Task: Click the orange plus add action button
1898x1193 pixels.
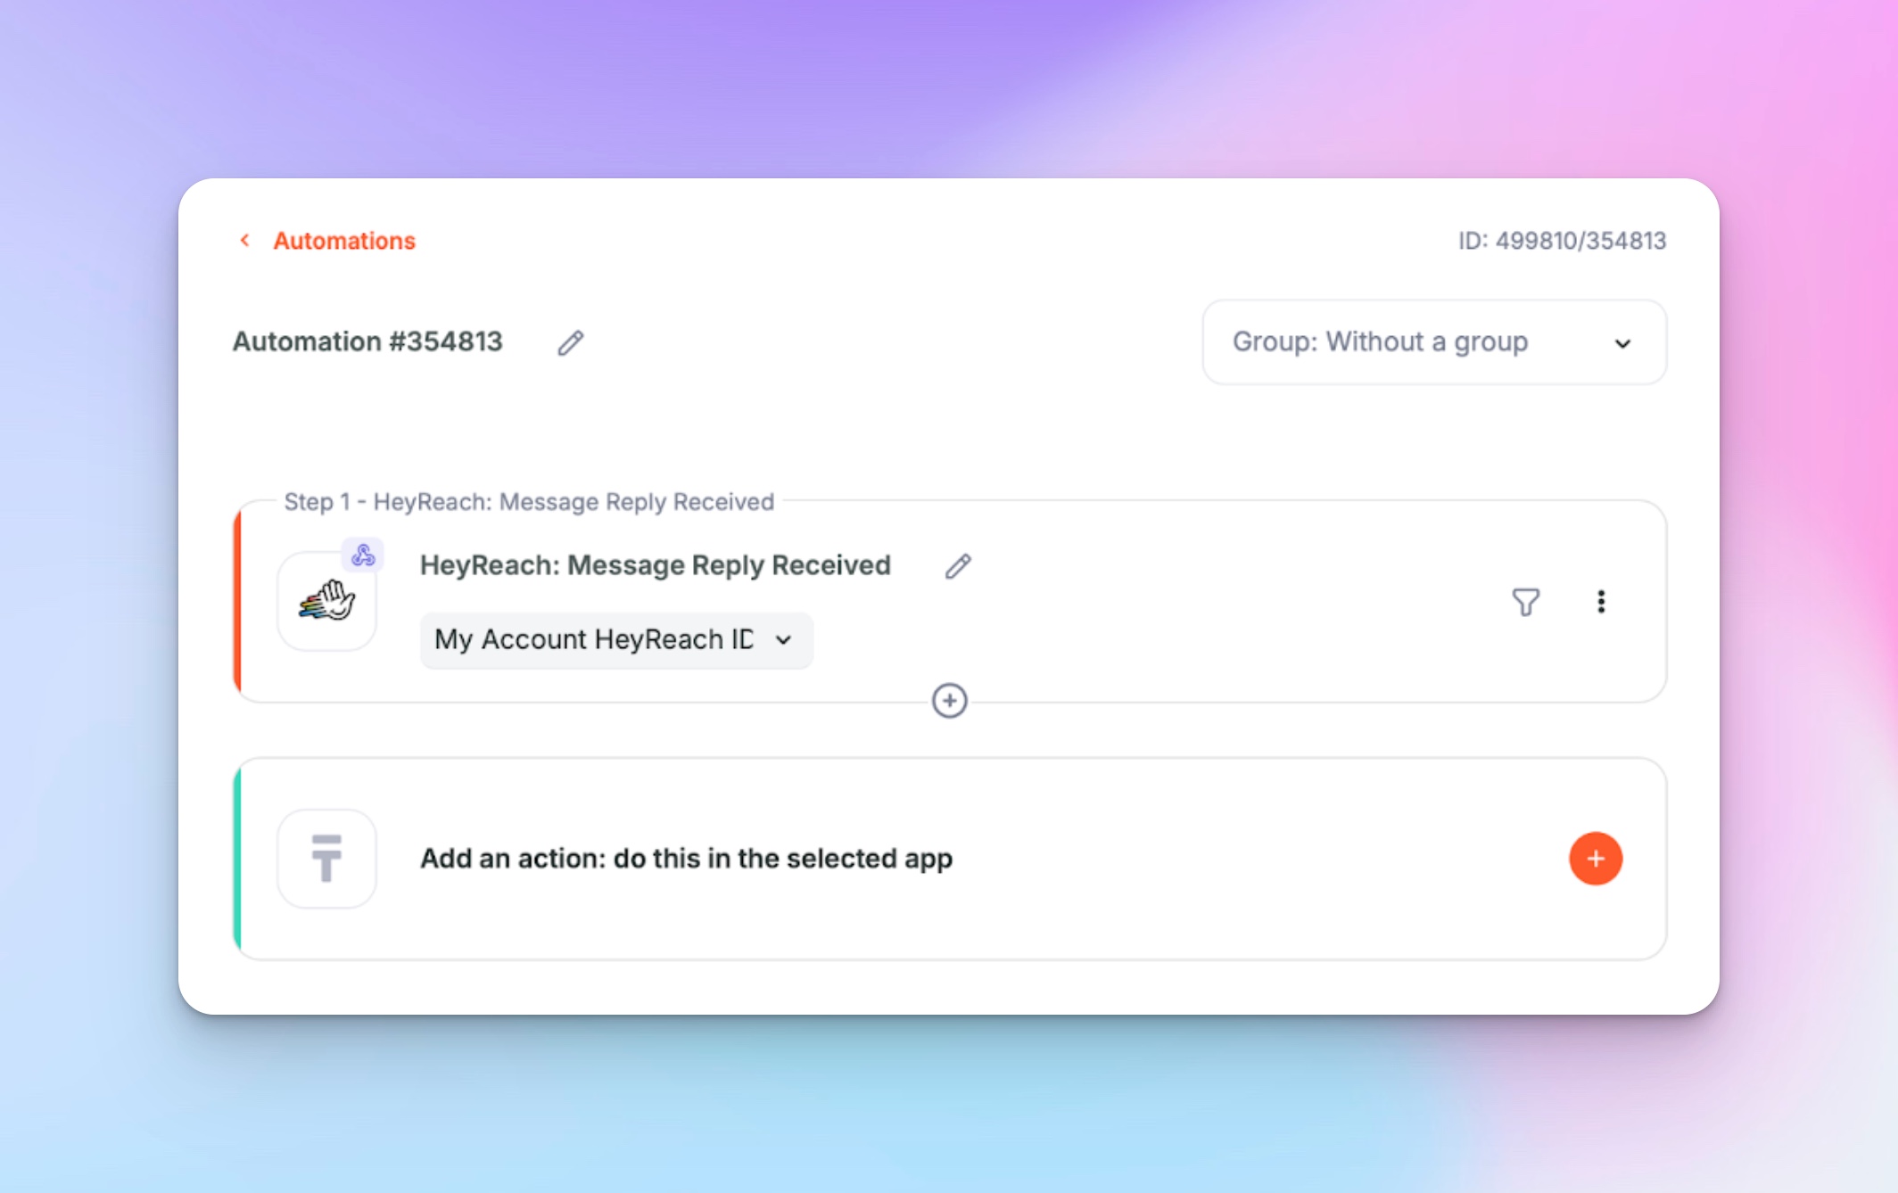Action: (1596, 859)
